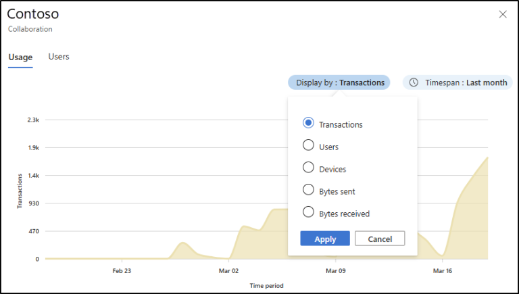Click the Collaboration subtitle
Viewport: 519px width, 294px height.
30,29
